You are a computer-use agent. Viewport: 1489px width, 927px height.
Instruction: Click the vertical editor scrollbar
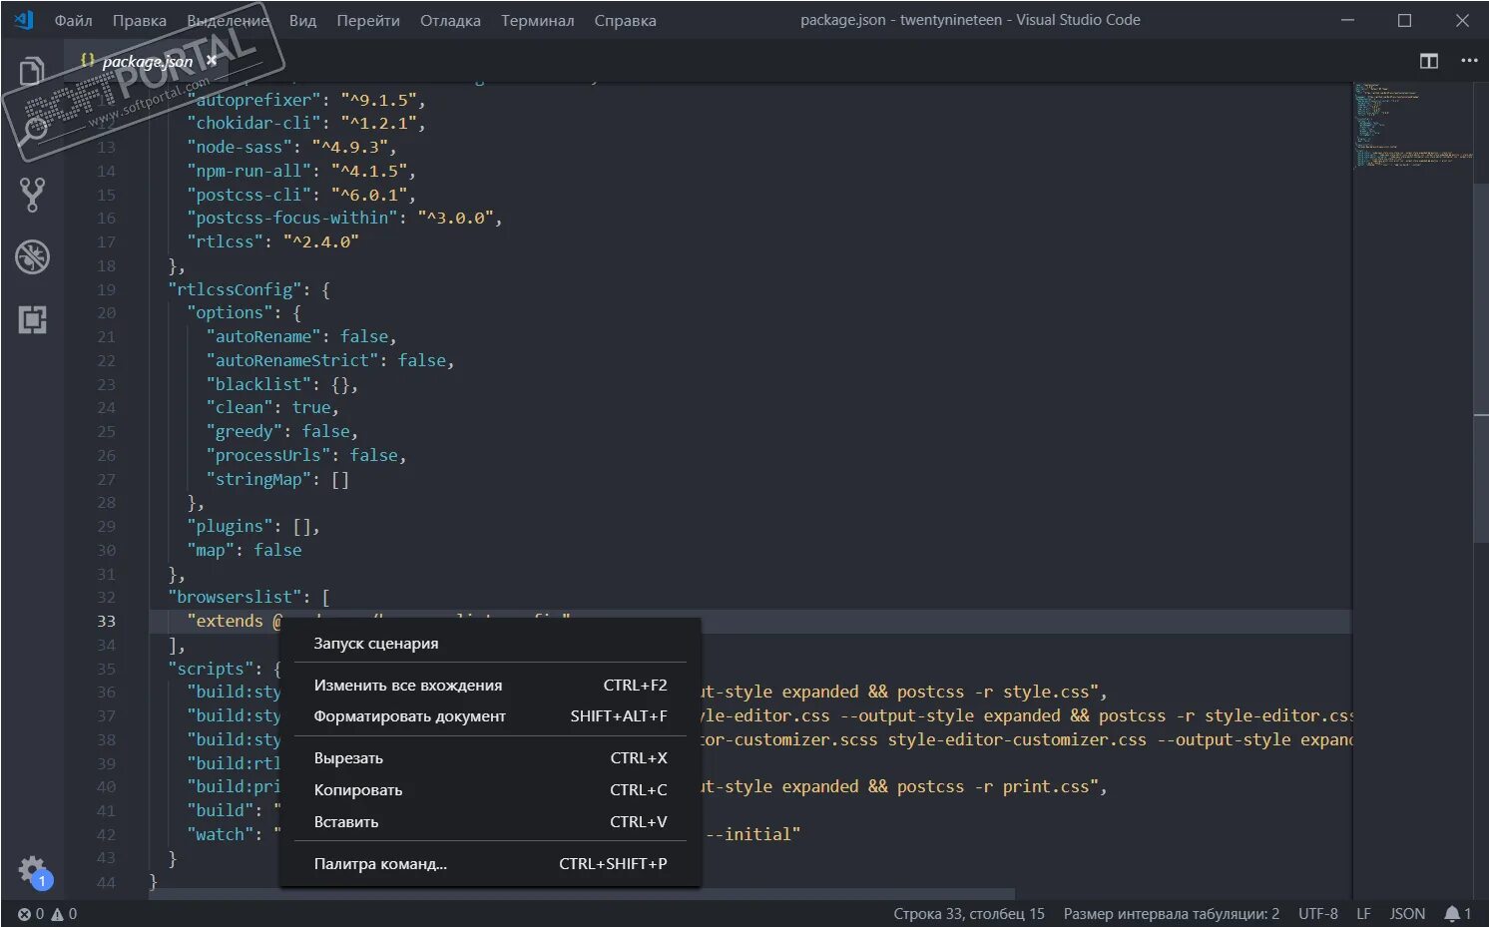[1481, 364]
